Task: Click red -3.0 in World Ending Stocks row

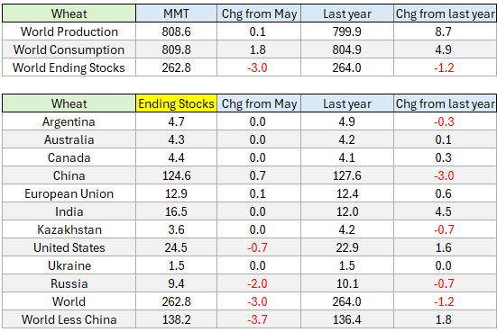Action: (x=257, y=67)
